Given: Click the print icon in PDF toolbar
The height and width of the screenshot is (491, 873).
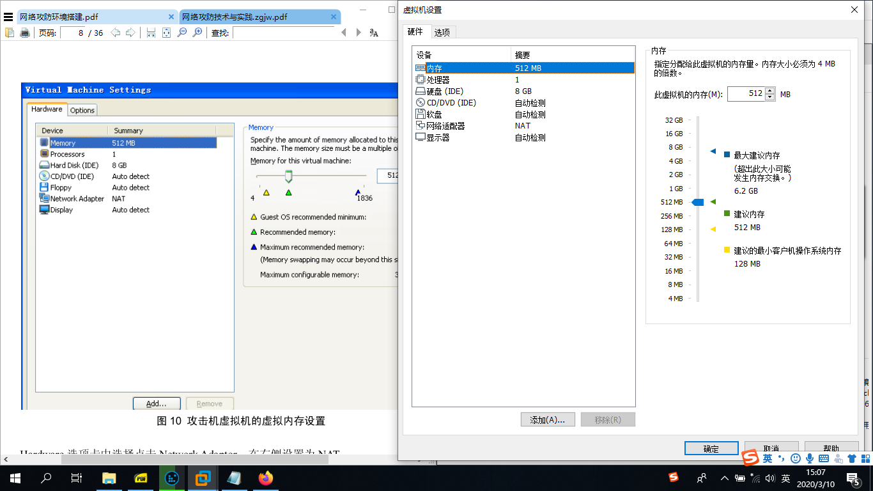Looking at the screenshot, I should coord(25,33).
